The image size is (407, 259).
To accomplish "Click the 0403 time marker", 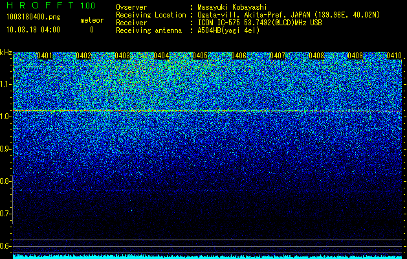I will 122,56.
